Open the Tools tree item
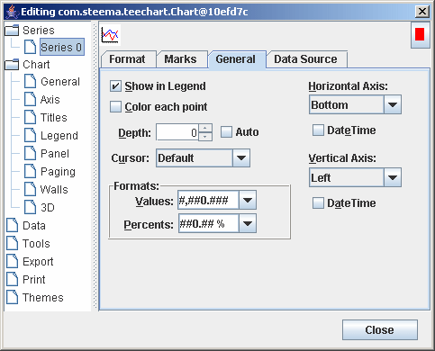This screenshot has height=351, width=435. (36, 244)
